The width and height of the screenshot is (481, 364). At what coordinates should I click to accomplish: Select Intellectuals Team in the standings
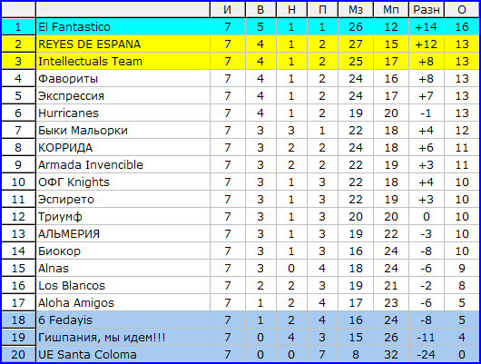pos(90,62)
